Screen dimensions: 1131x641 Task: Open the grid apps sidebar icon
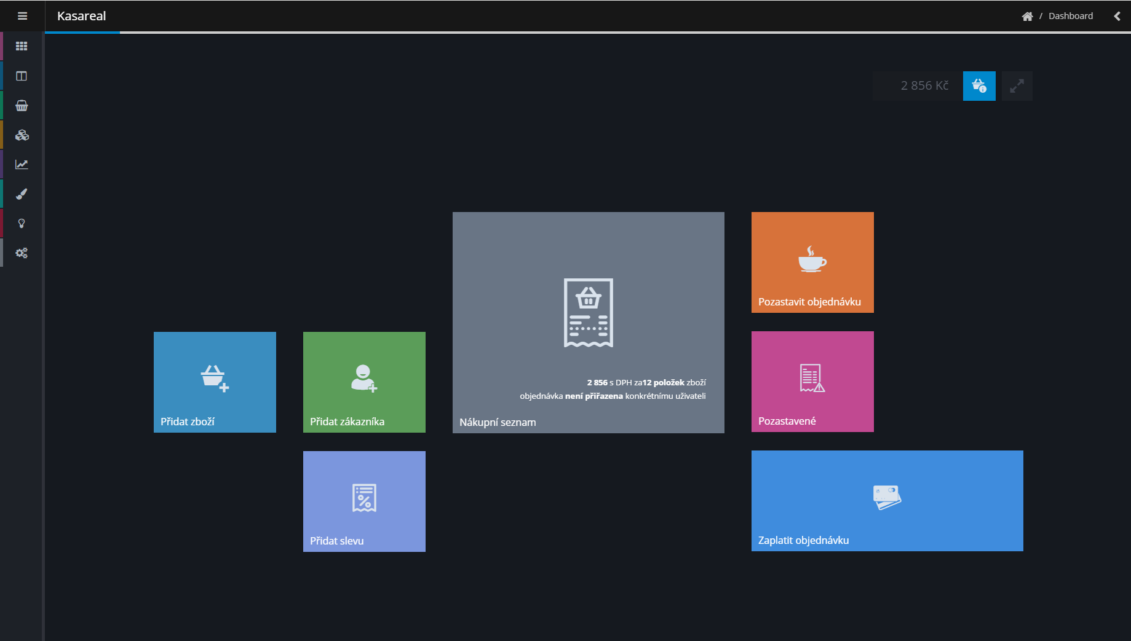(x=22, y=46)
